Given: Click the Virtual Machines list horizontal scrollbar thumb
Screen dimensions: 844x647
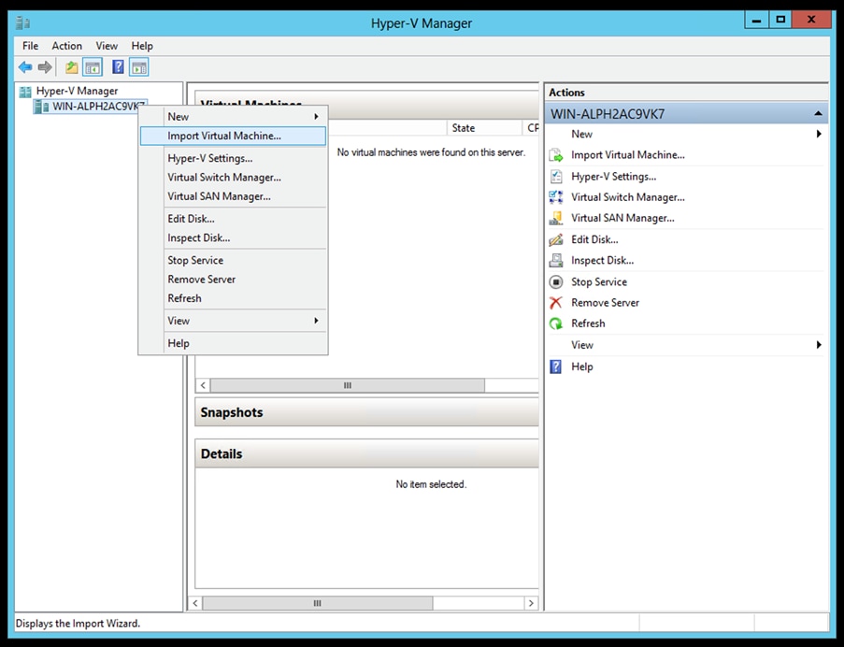Looking at the screenshot, I should (347, 385).
